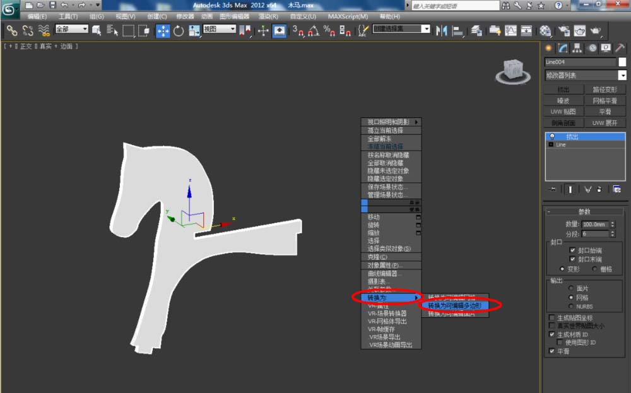Click the Pin Stack icon below modifier stack

click(x=553, y=189)
